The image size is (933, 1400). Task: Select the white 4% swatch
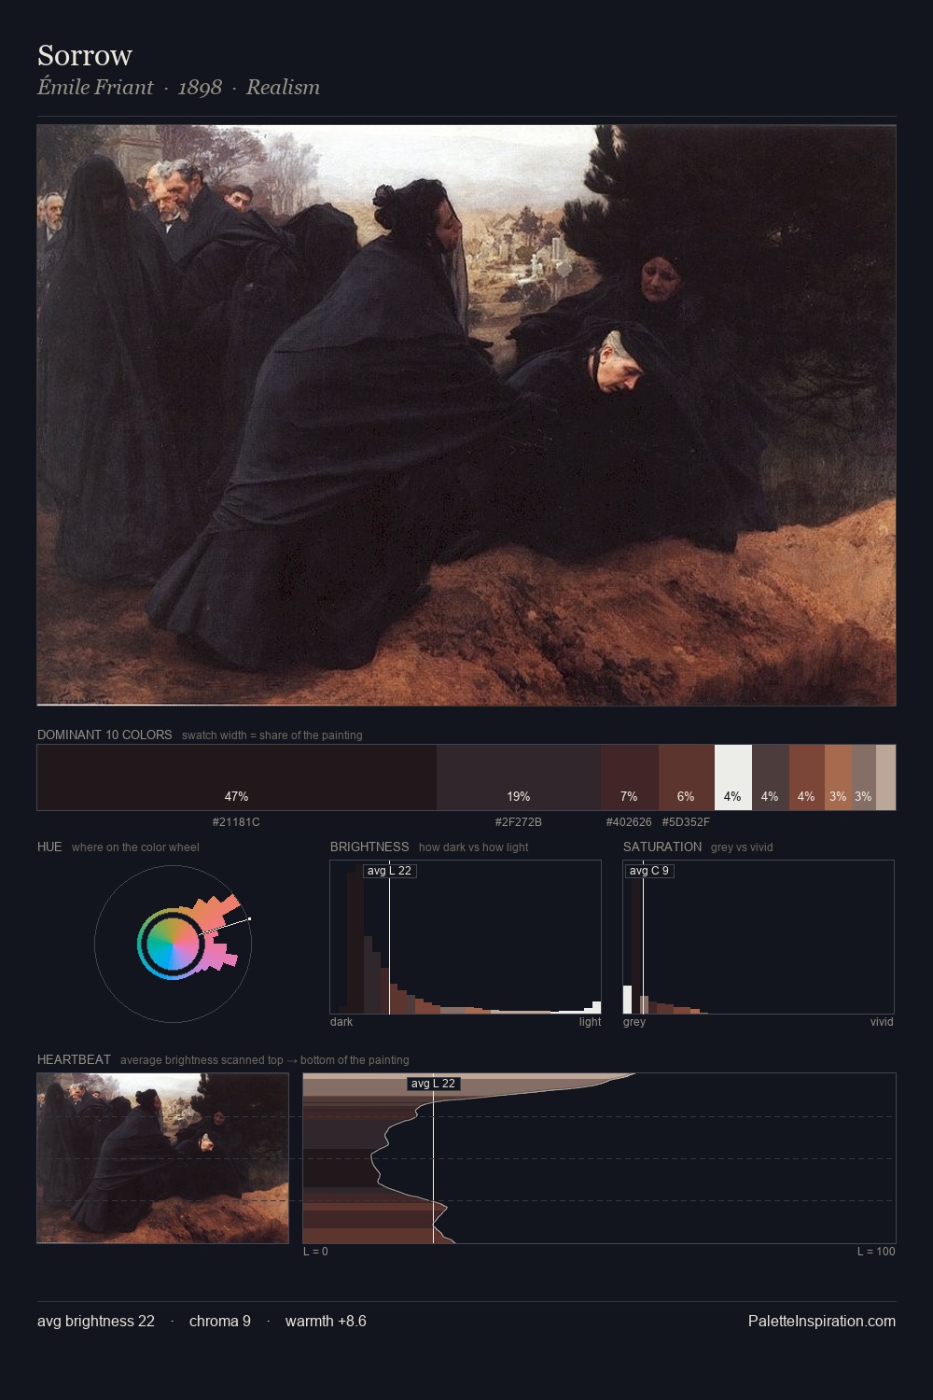point(733,777)
